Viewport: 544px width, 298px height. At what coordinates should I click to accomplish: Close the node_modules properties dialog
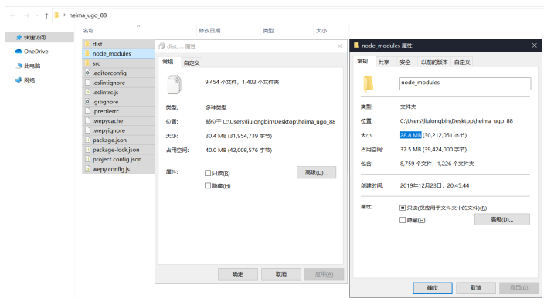point(534,46)
